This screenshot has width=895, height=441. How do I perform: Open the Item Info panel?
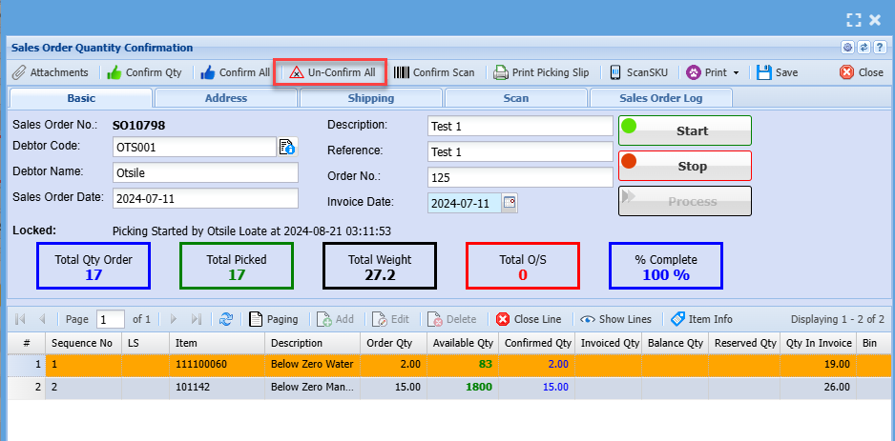pyautogui.click(x=701, y=319)
